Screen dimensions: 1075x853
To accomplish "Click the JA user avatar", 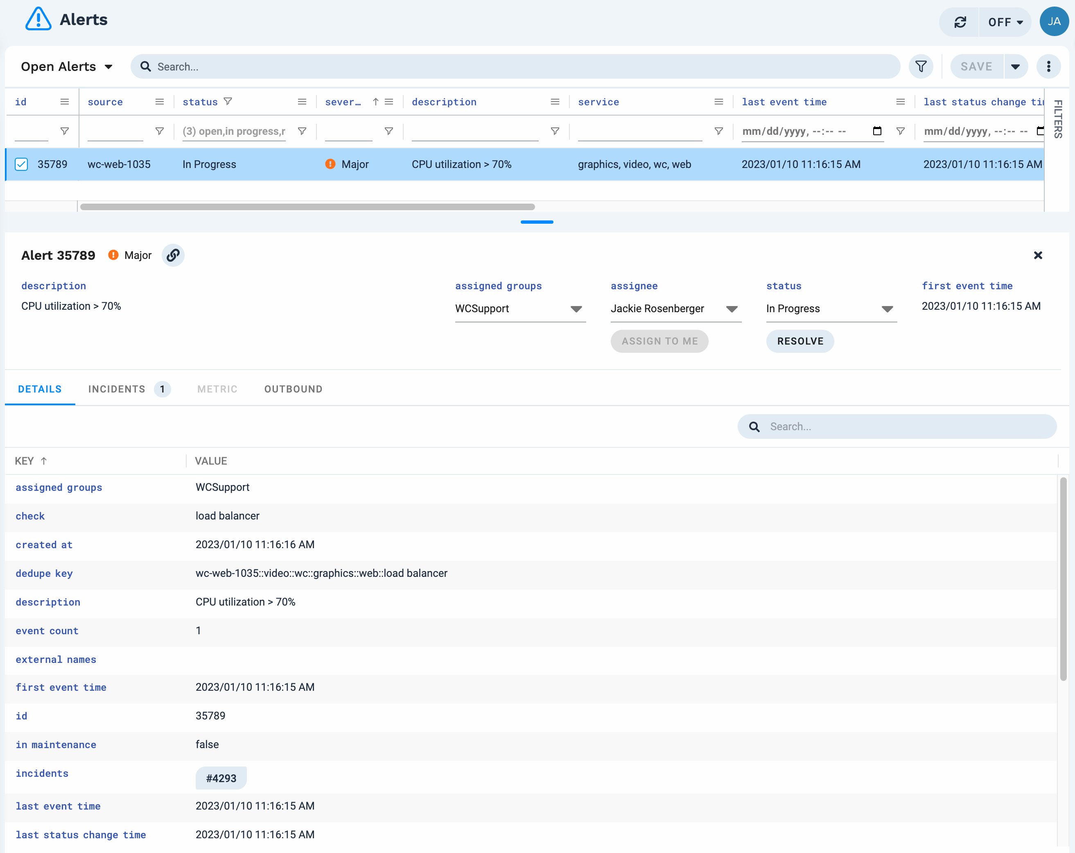I will (1054, 21).
